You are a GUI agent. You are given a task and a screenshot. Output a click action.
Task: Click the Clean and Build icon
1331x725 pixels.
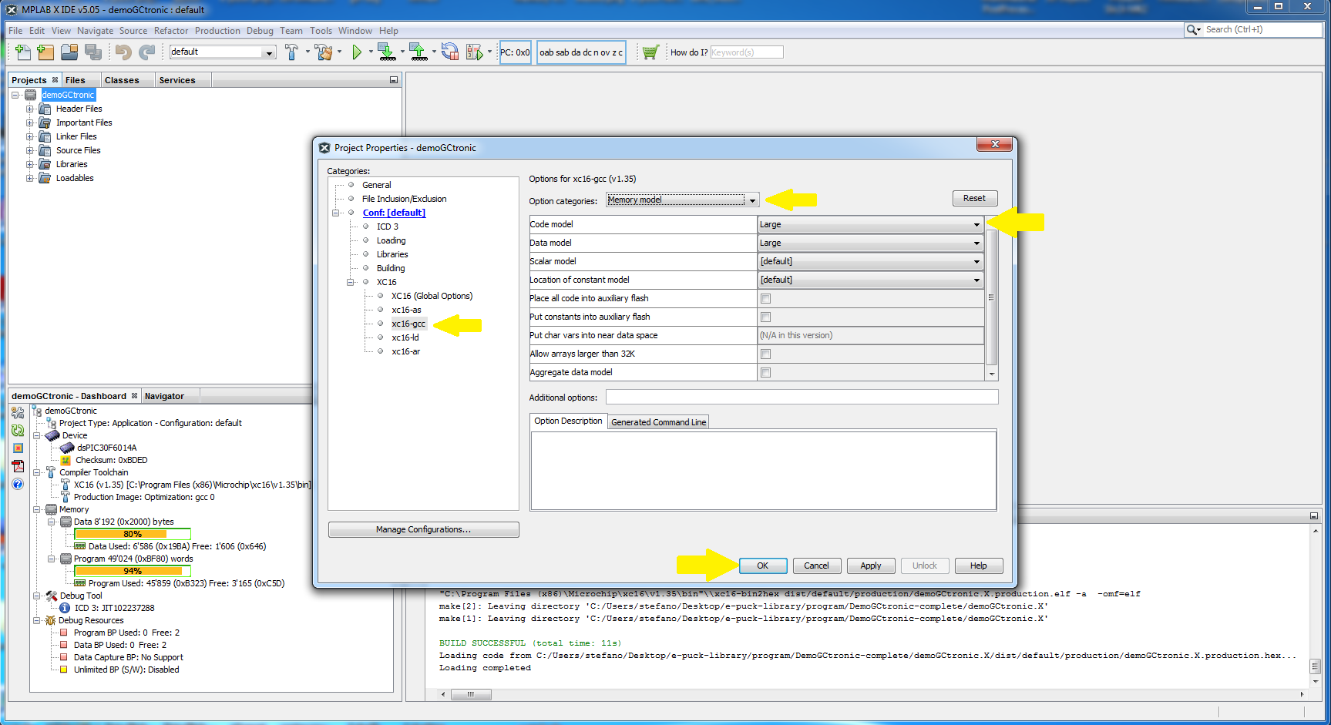(x=324, y=52)
